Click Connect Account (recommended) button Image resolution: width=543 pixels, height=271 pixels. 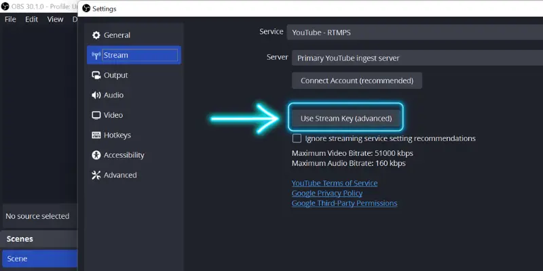[x=357, y=81]
